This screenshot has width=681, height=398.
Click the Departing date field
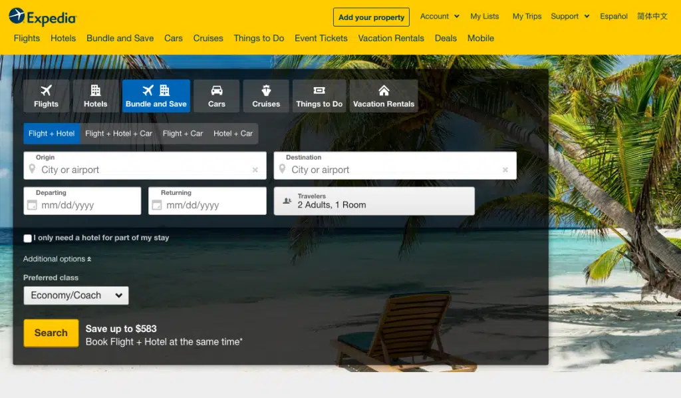pos(82,201)
